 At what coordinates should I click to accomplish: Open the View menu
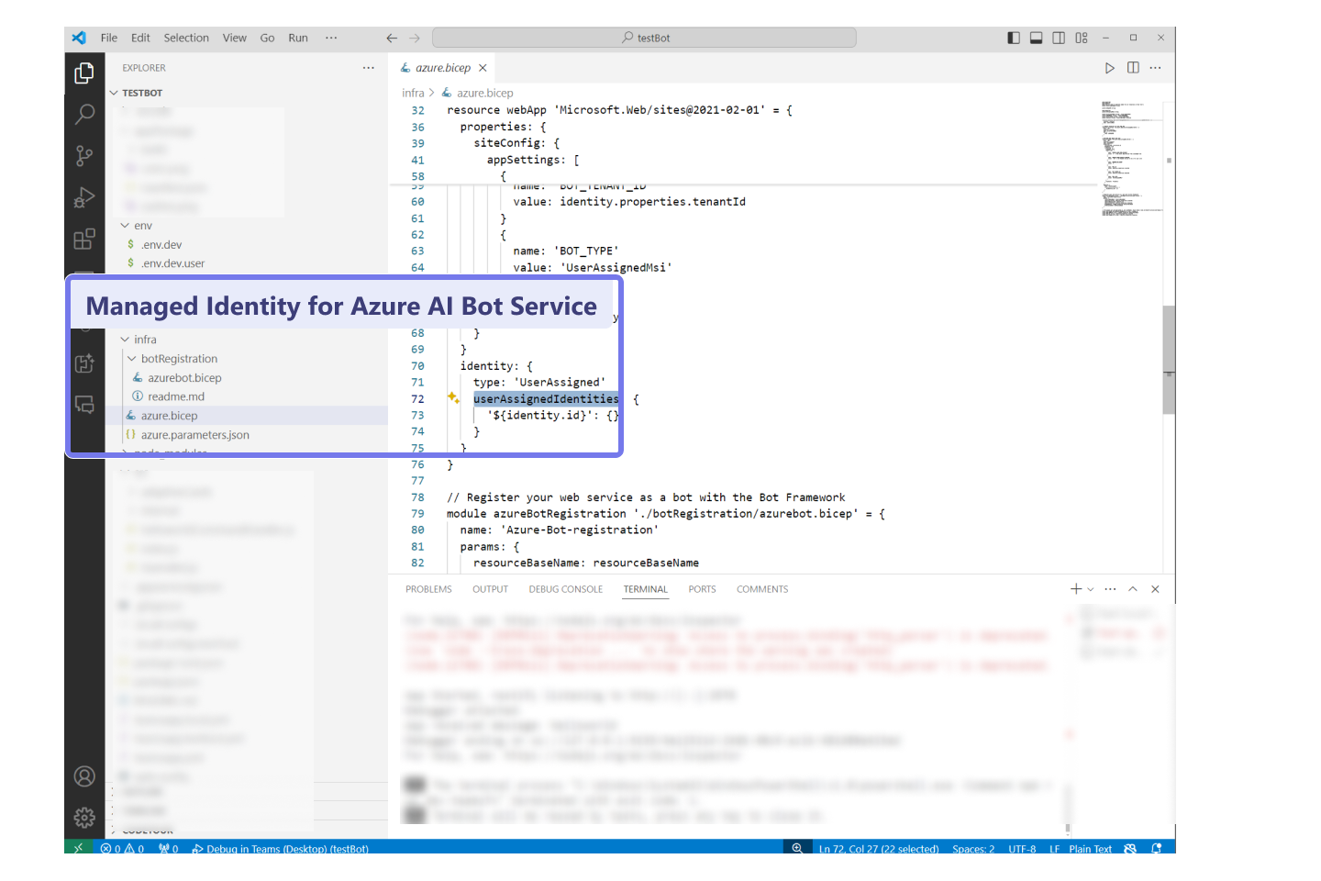point(235,38)
